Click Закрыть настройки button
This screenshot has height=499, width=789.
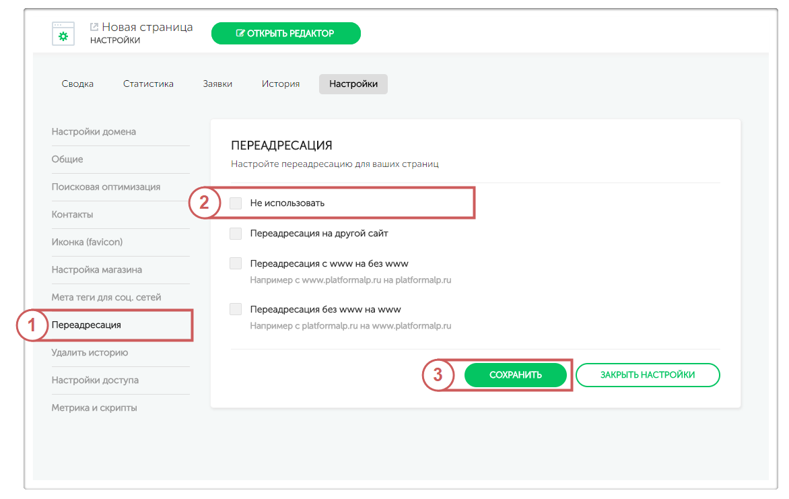[x=648, y=375]
